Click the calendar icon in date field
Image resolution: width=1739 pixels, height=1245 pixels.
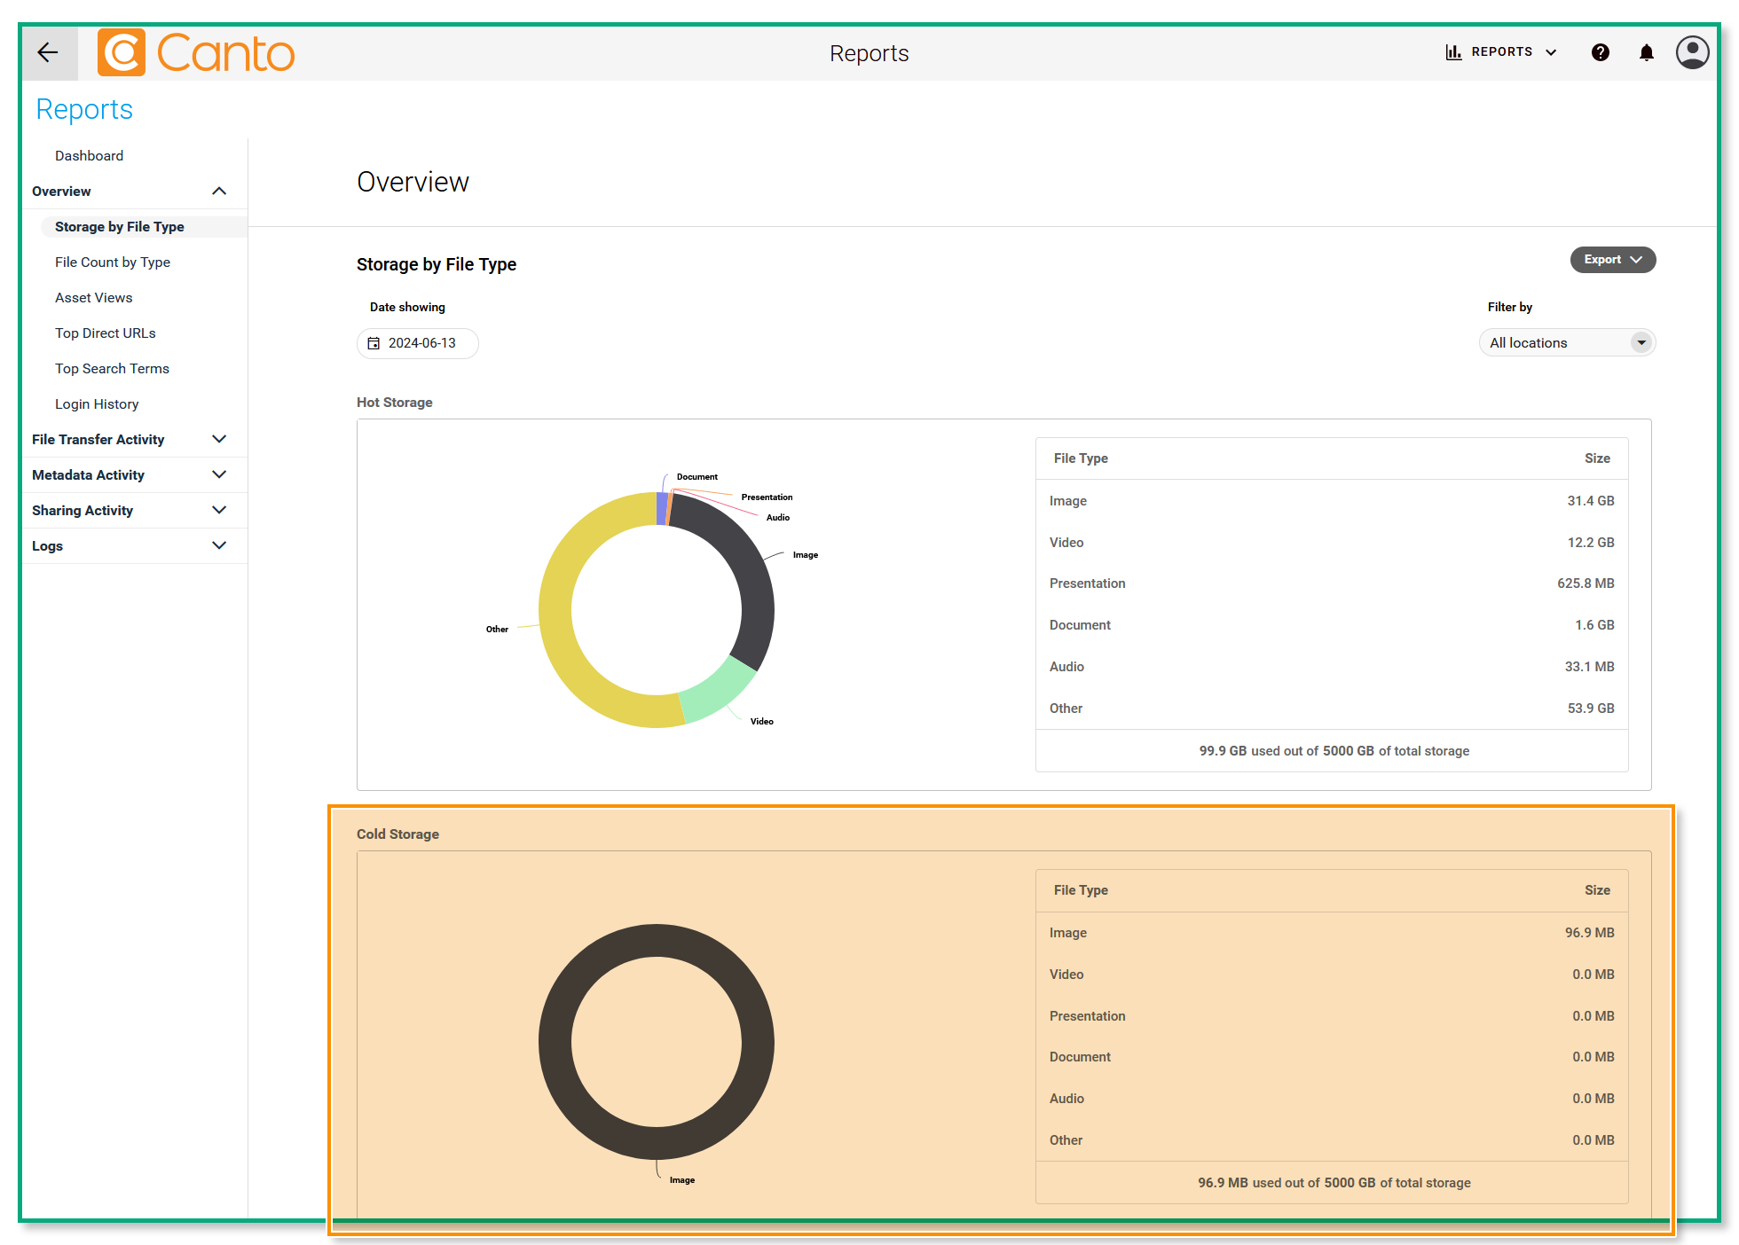[374, 343]
